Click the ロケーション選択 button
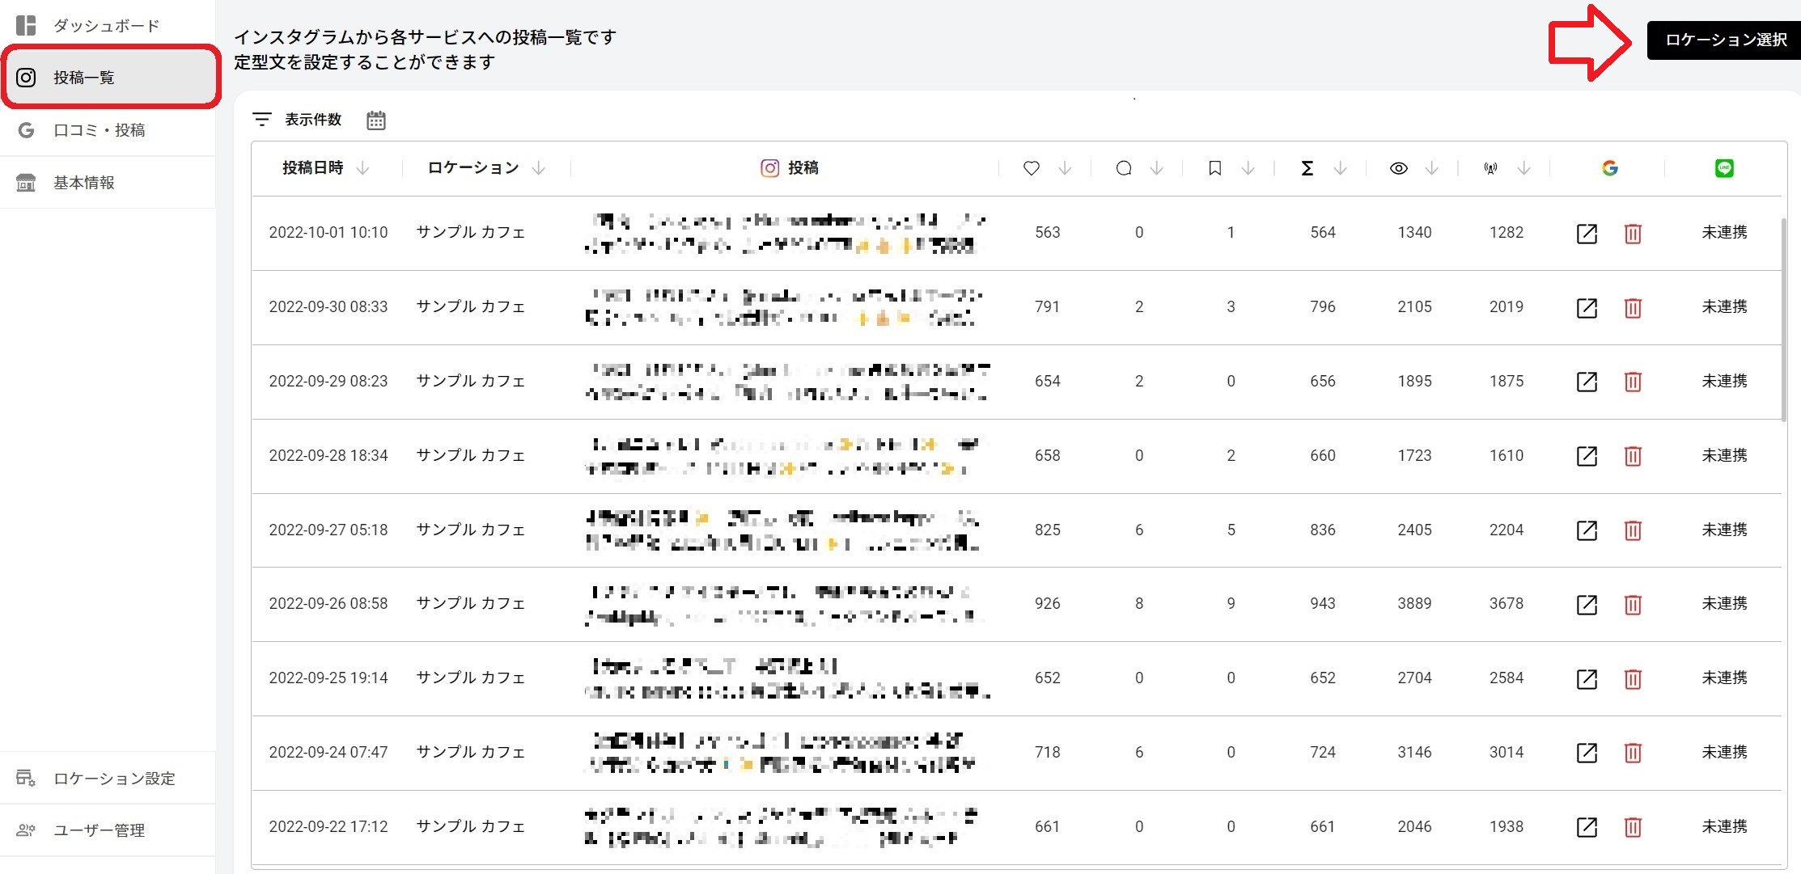 coord(1724,40)
